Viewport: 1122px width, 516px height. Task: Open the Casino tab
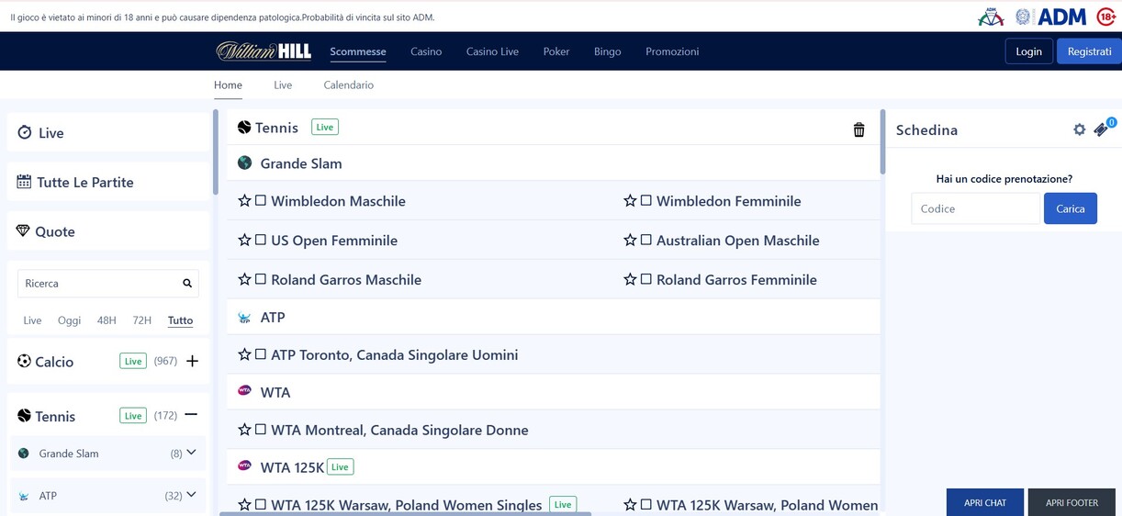coord(426,51)
